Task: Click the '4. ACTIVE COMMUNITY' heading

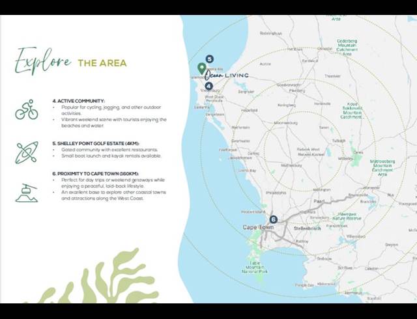Action: pyautogui.click(x=78, y=101)
